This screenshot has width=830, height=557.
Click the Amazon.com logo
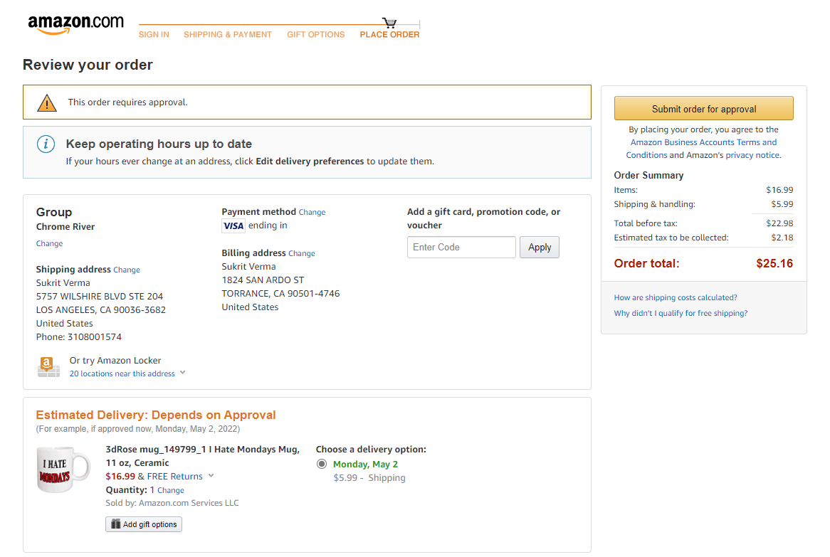75,24
